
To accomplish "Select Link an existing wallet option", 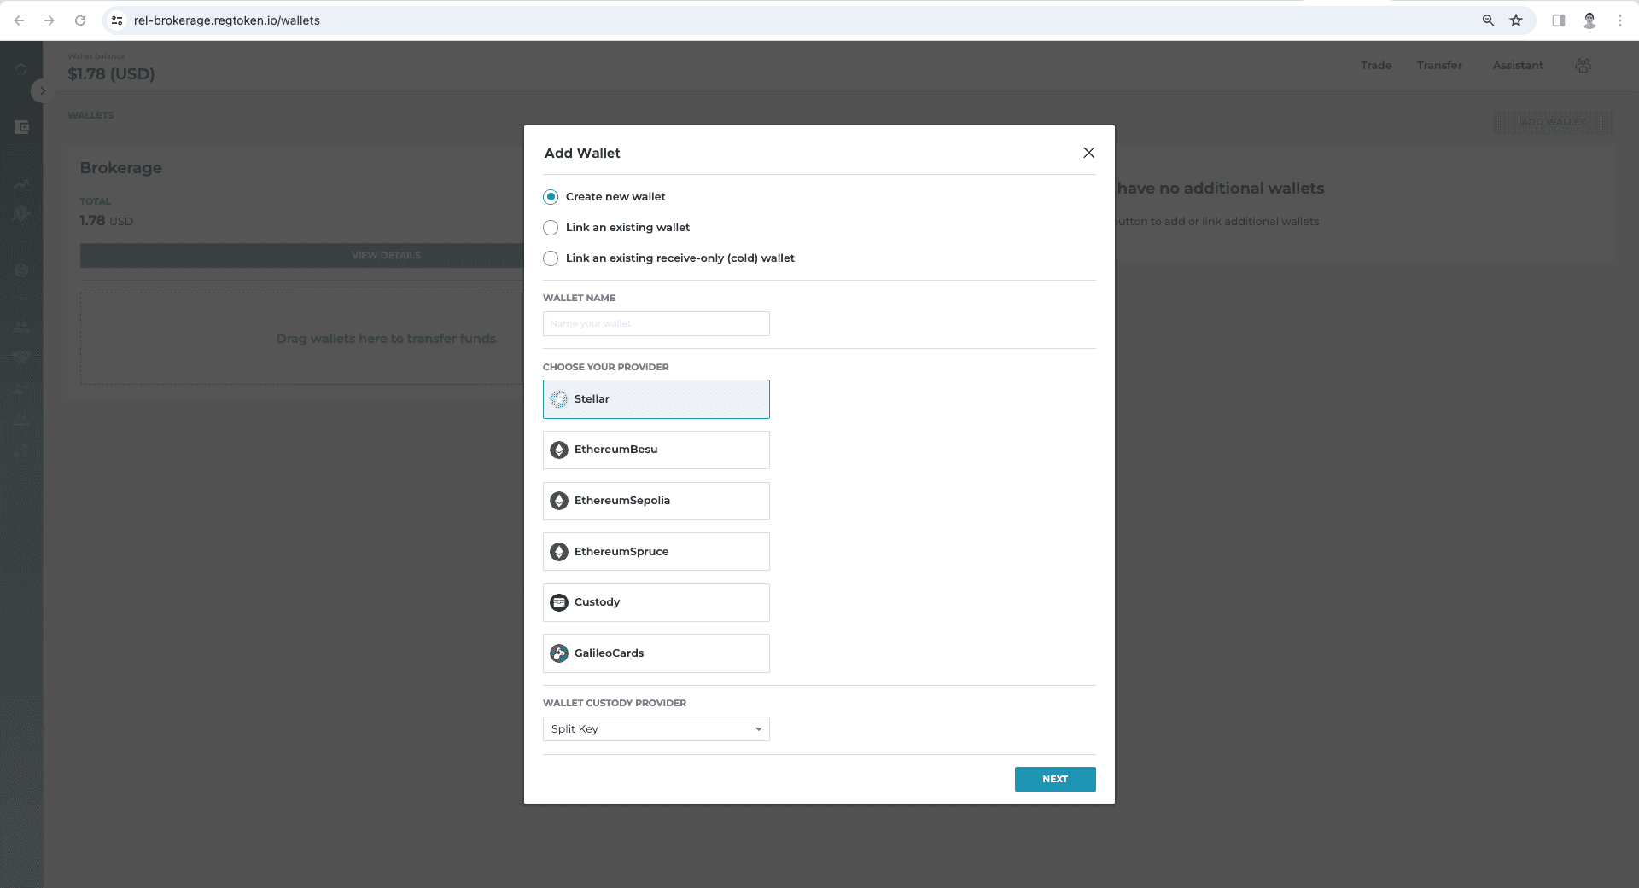I will (x=551, y=228).
